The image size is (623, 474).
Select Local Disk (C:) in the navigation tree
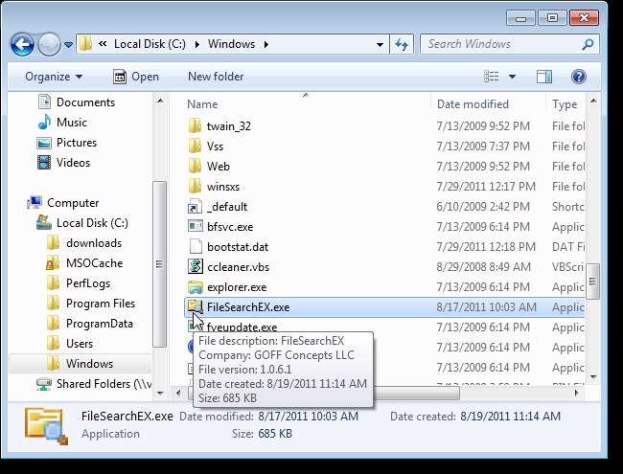82,223
